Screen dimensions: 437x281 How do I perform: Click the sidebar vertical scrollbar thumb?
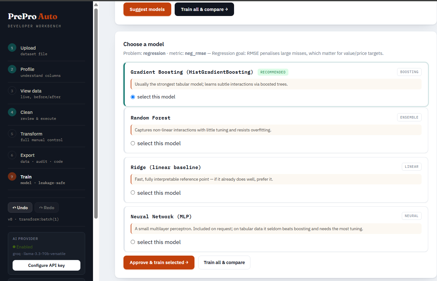(x=96, y=113)
